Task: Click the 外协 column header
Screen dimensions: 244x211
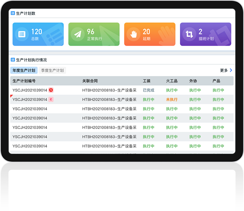Action: [193, 81]
